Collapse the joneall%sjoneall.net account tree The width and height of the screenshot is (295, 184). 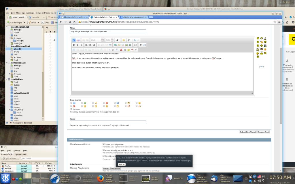tap(7, 27)
